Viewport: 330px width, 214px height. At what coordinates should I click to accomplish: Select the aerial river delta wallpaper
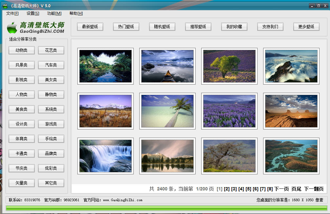[291, 156]
